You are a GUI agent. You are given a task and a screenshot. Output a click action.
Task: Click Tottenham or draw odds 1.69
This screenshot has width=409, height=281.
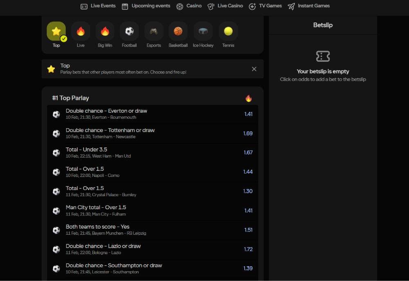248,133
